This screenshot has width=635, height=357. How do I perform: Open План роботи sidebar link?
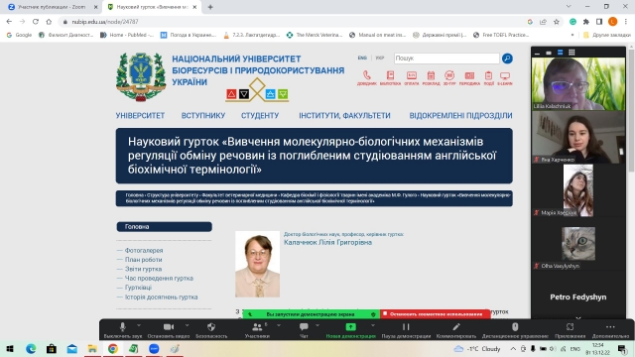click(143, 260)
